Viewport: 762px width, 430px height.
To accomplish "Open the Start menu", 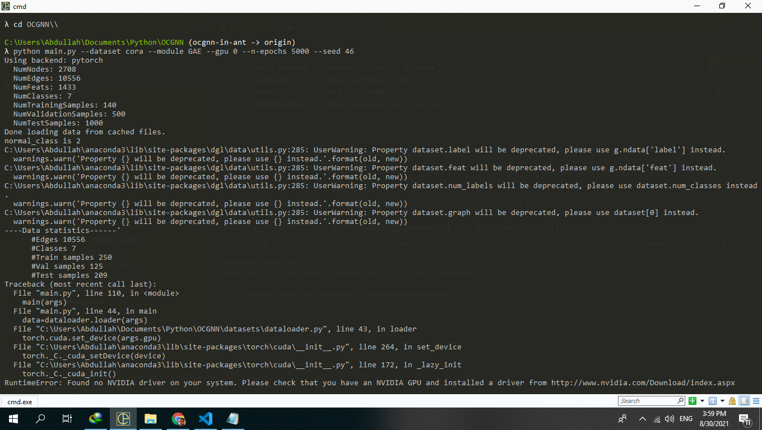I will pos(13,418).
